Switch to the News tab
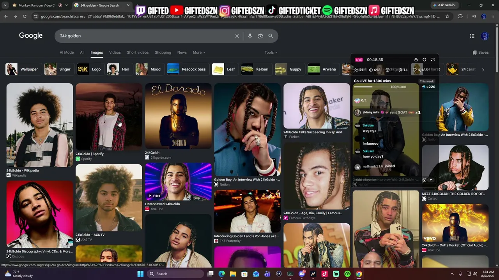The width and height of the screenshot is (499, 280). pyautogui.click(x=182, y=52)
